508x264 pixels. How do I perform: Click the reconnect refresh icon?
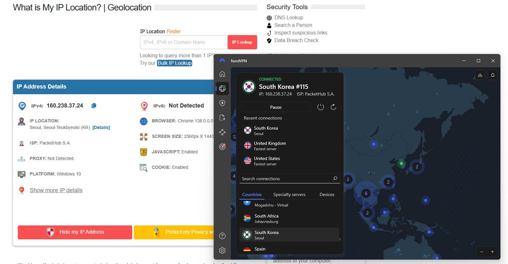(x=333, y=107)
